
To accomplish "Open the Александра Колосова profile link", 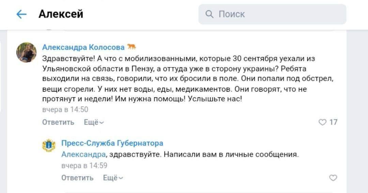I will point(83,47).
